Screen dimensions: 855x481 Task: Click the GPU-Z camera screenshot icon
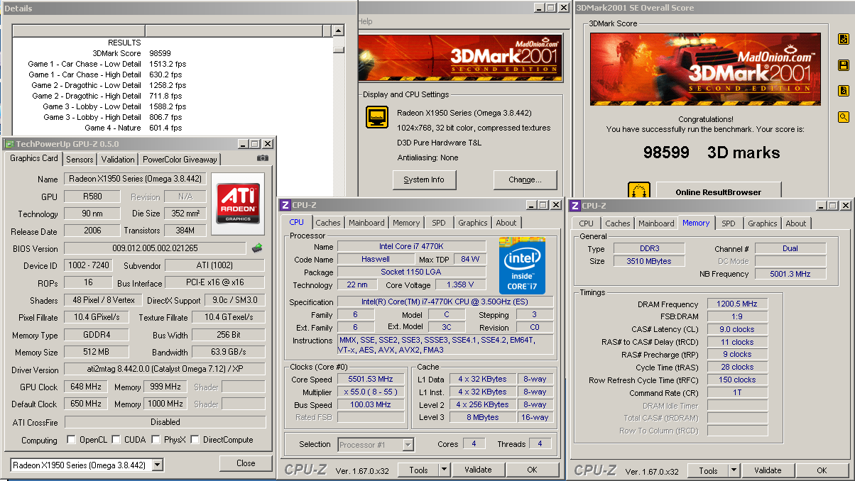click(263, 158)
